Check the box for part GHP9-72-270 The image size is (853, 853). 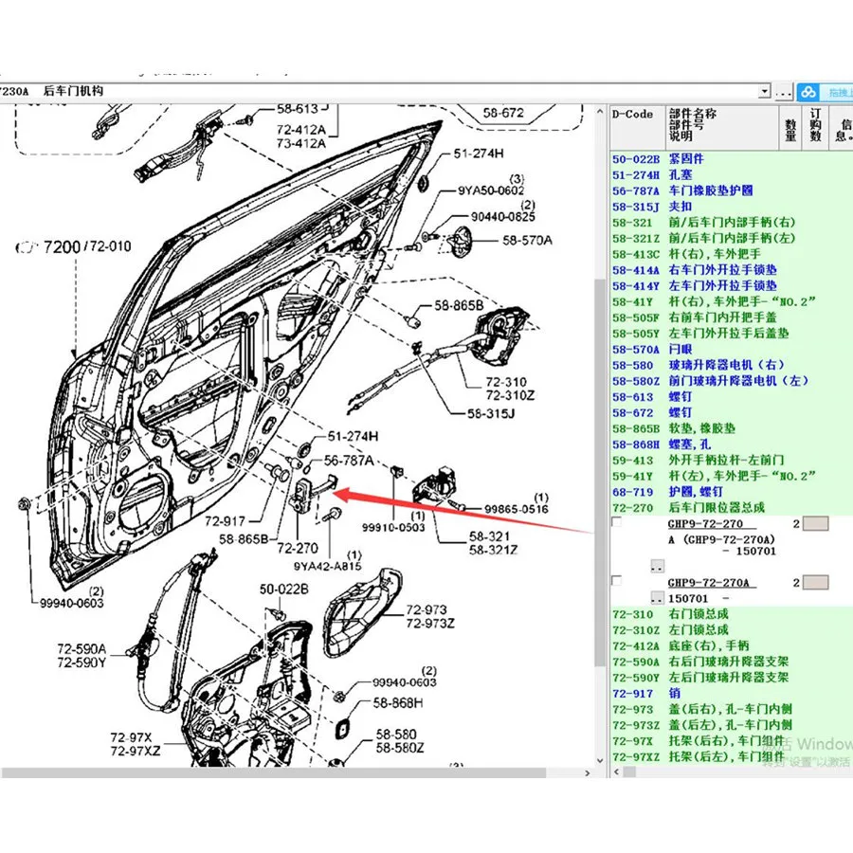click(617, 524)
